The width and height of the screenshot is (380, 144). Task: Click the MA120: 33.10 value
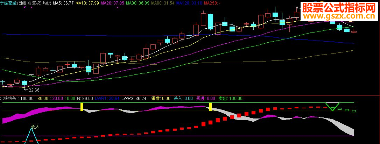point(189,3)
